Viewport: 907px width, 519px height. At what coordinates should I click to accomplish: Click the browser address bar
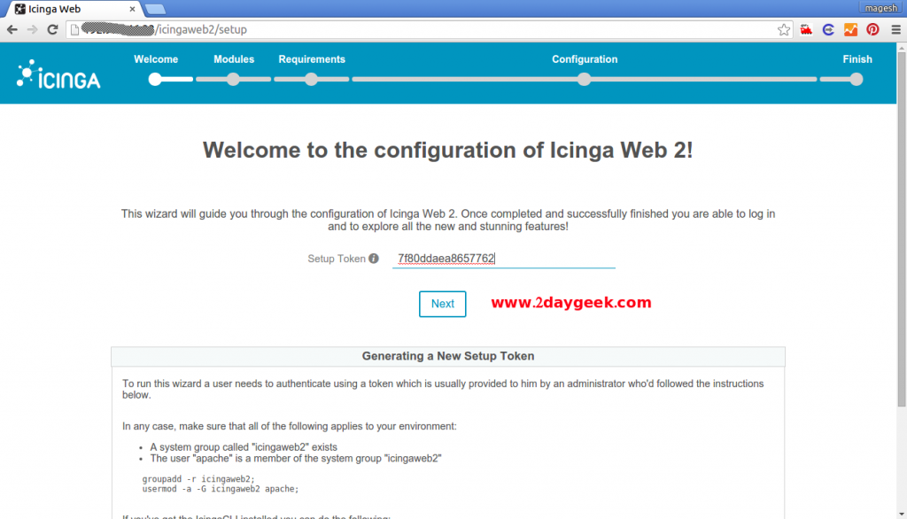[x=266, y=28]
